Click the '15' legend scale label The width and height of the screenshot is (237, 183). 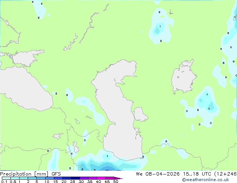[x=55, y=182]
